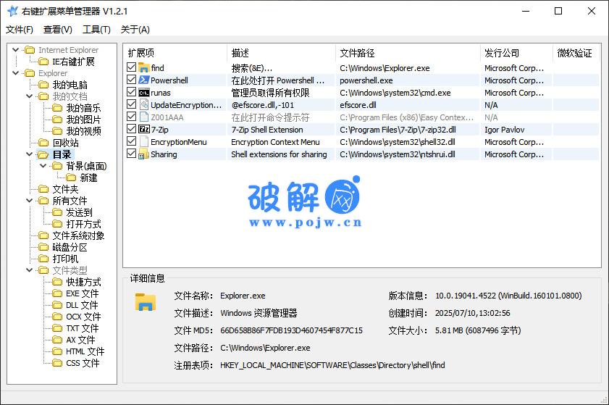Disable the 7-Zip extension checkbox
Screen dimensions: 609x405
[131, 129]
